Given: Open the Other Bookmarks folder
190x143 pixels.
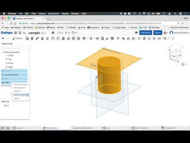Looking at the screenshot, I should (x=179, y=27).
